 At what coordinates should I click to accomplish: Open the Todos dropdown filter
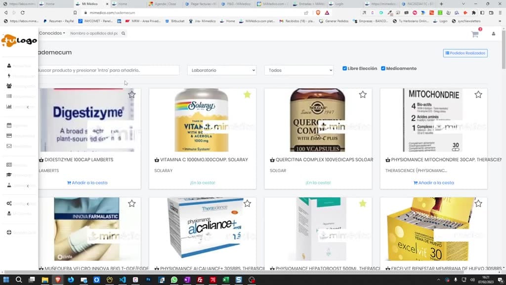click(x=299, y=70)
